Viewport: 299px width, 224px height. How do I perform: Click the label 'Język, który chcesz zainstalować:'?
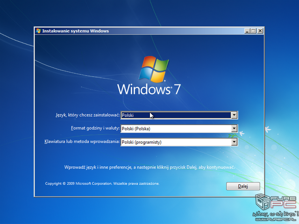pyautogui.click(x=87, y=115)
